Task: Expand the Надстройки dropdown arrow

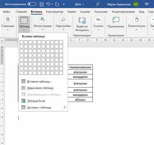Action: point(63,29)
